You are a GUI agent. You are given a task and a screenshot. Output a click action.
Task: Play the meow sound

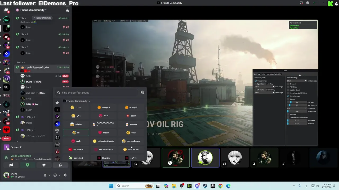(103, 133)
